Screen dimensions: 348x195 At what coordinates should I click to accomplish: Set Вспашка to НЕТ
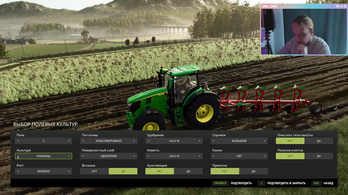tap(94, 171)
